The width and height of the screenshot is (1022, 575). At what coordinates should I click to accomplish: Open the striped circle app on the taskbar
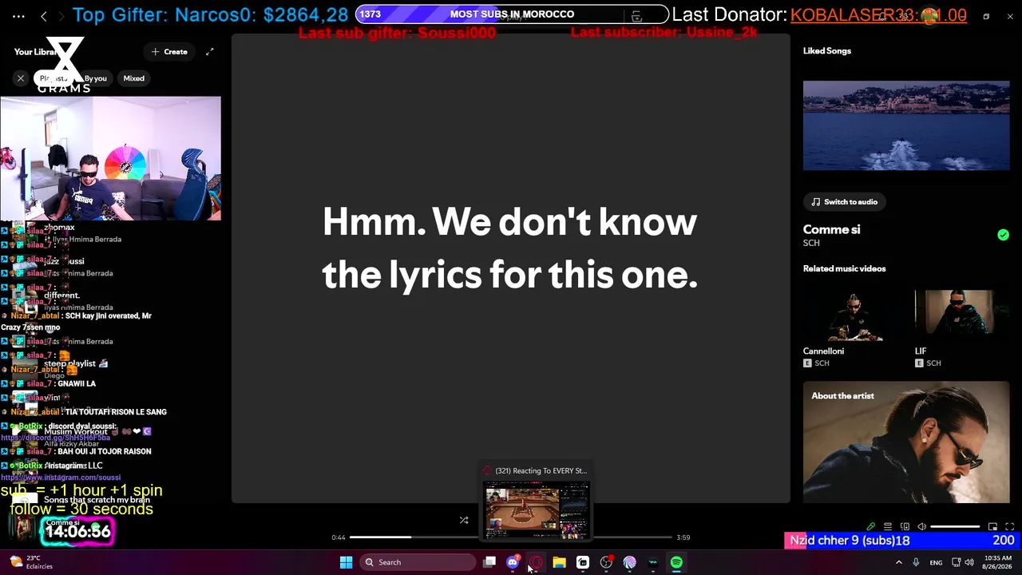click(x=629, y=562)
